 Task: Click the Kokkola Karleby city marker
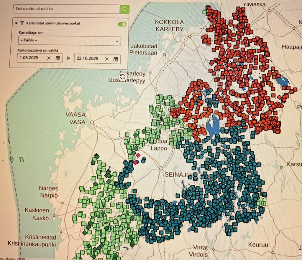coord(190,36)
